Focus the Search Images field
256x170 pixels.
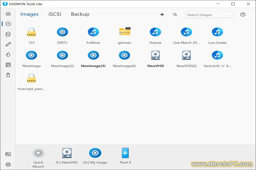coord(209,15)
